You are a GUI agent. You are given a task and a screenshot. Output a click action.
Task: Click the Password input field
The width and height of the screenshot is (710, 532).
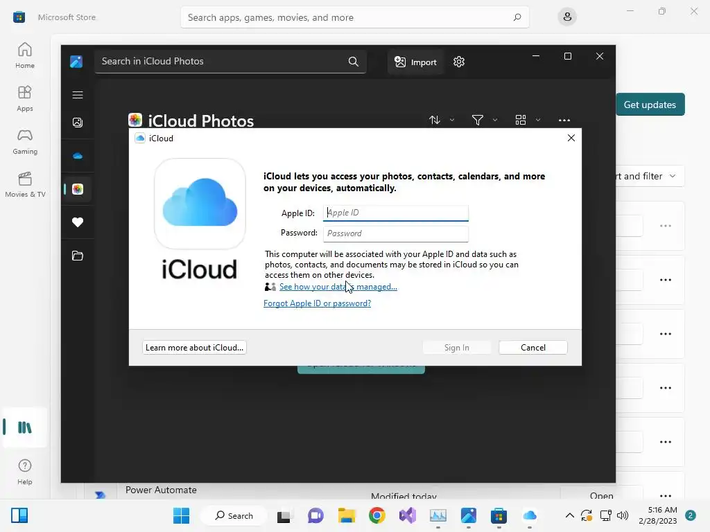(x=396, y=233)
